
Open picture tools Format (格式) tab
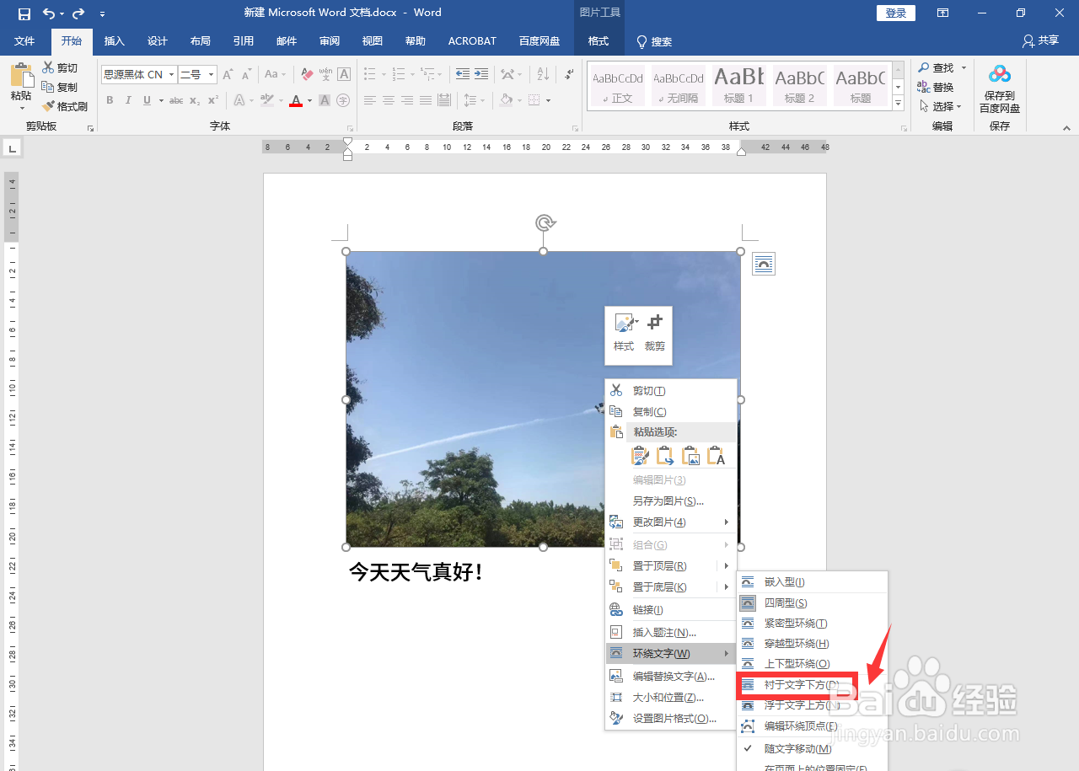point(599,41)
